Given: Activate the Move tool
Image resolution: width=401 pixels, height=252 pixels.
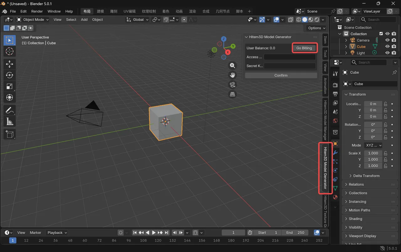Looking at the screenshot, I should coord(10,64).
